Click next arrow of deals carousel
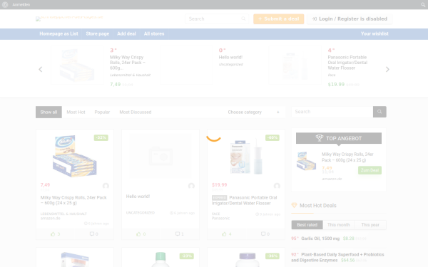This screenshot has width=428, height=267. [x=387, y=70]
